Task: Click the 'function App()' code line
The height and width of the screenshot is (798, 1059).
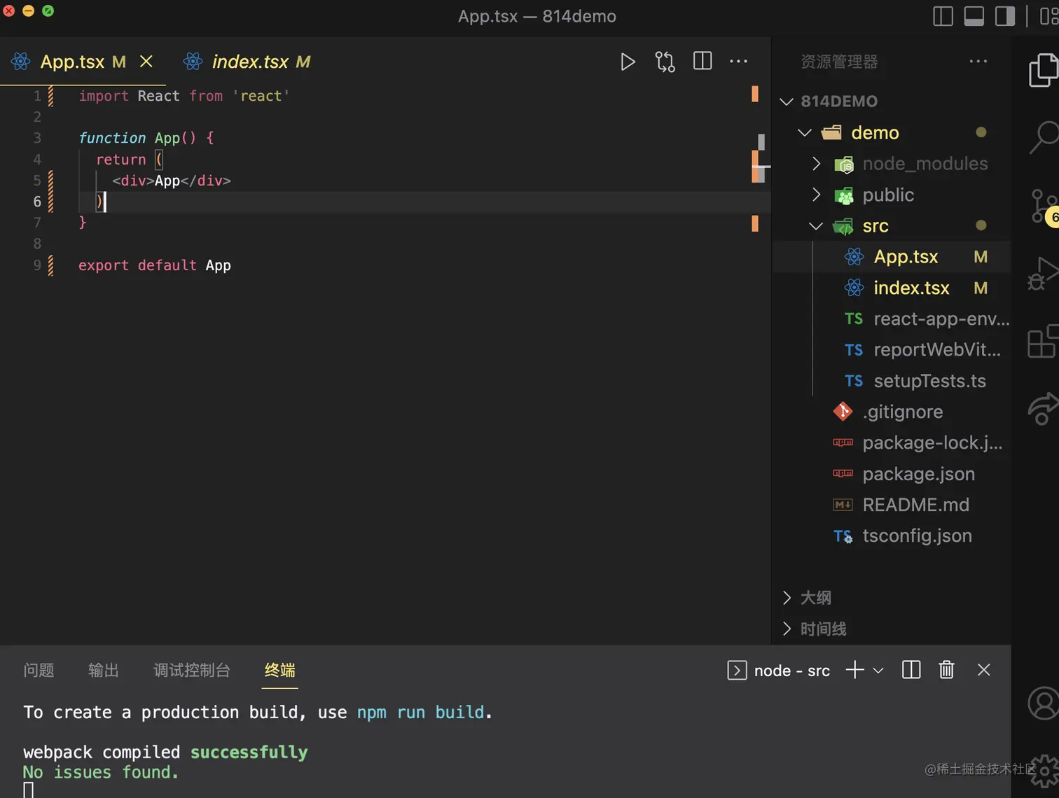Action: click(x=146, y=138)
